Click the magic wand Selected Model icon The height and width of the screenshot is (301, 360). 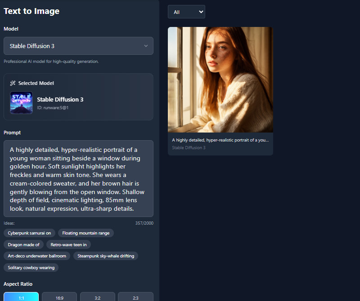pos(13,83)
